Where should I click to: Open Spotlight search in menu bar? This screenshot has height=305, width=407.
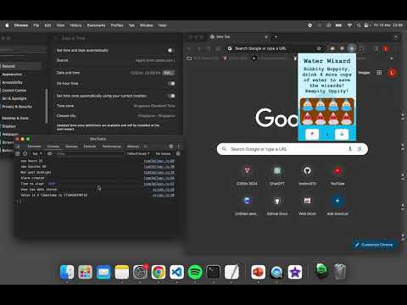pos(359,25)
